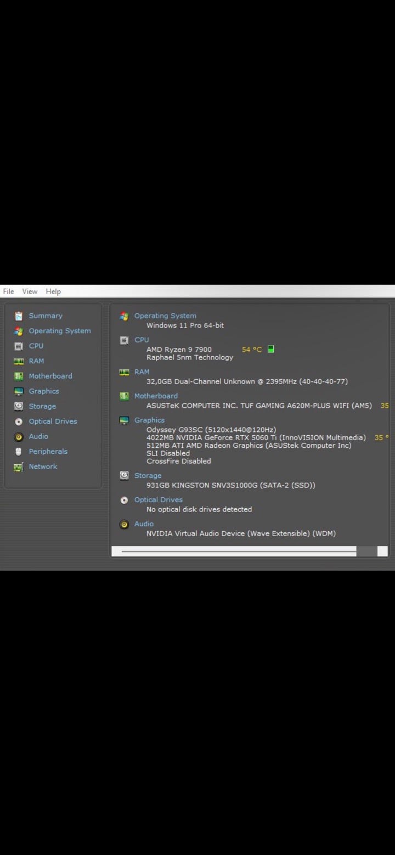Image resolution: width=395 pixels, height=855 pixels.
Task: Click the 'NVIDIA GeForce RTX 5060 Ti' line
Action: click(256, 437)
